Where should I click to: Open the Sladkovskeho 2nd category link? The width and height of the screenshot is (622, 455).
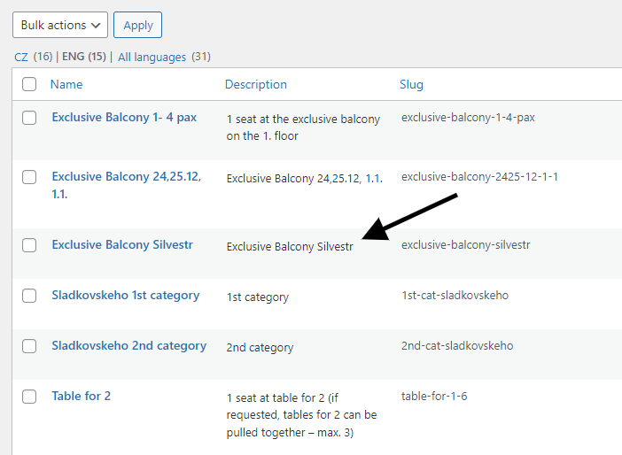129,346
